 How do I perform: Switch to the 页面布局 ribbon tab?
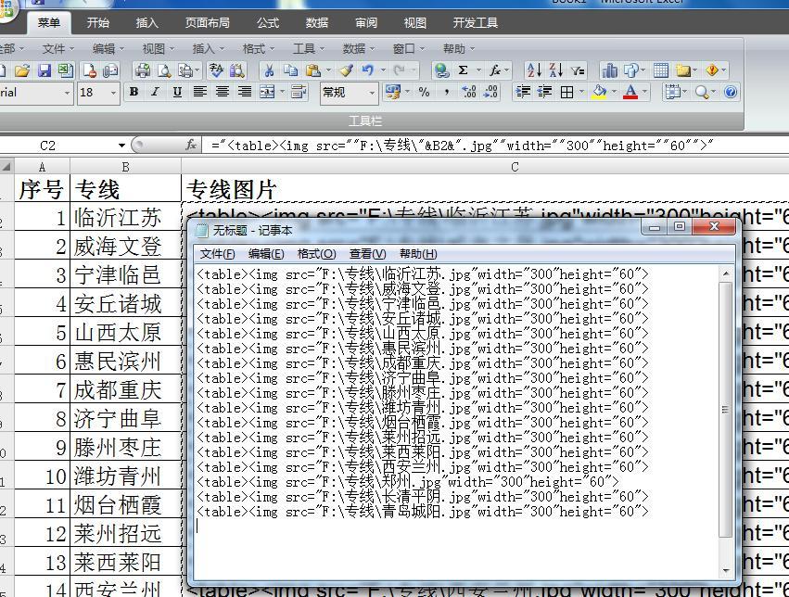click(208, 22)
